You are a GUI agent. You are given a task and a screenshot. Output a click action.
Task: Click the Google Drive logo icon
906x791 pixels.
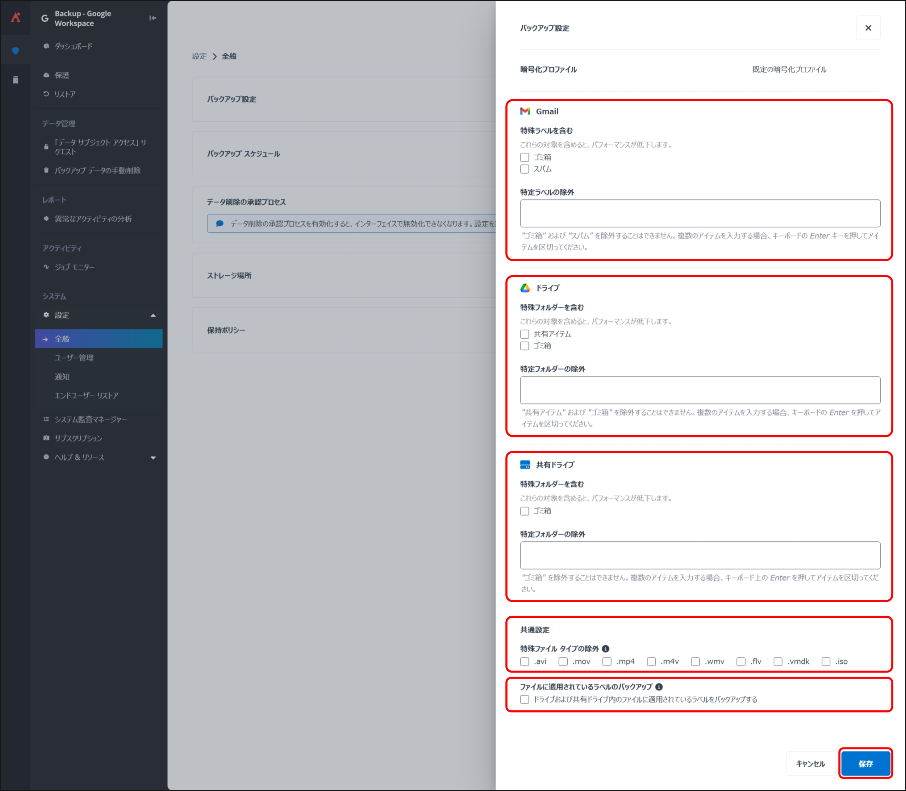[x=525, y=288]
